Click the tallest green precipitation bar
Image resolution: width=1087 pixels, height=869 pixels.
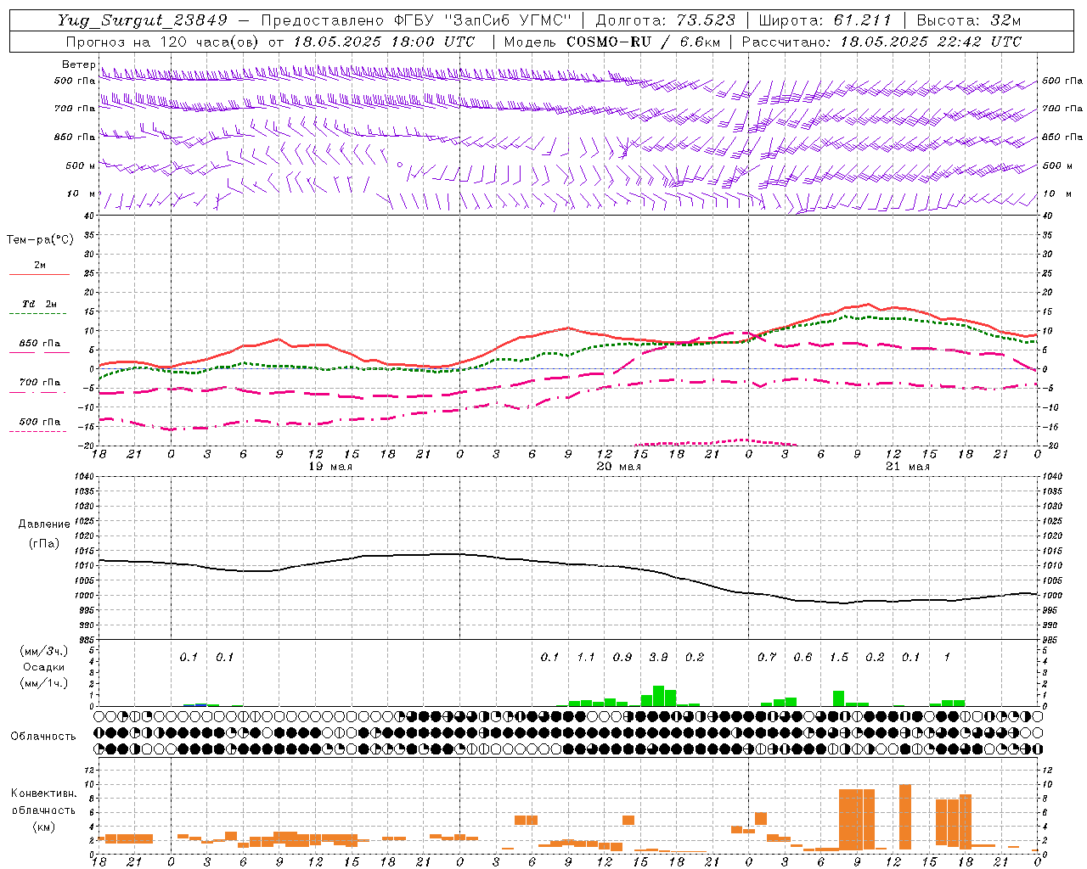click(658, 696)
